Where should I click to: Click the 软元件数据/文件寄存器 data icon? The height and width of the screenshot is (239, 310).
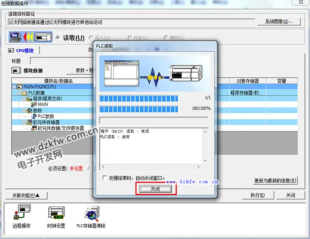pyautogui.click(x=34, y=128)
